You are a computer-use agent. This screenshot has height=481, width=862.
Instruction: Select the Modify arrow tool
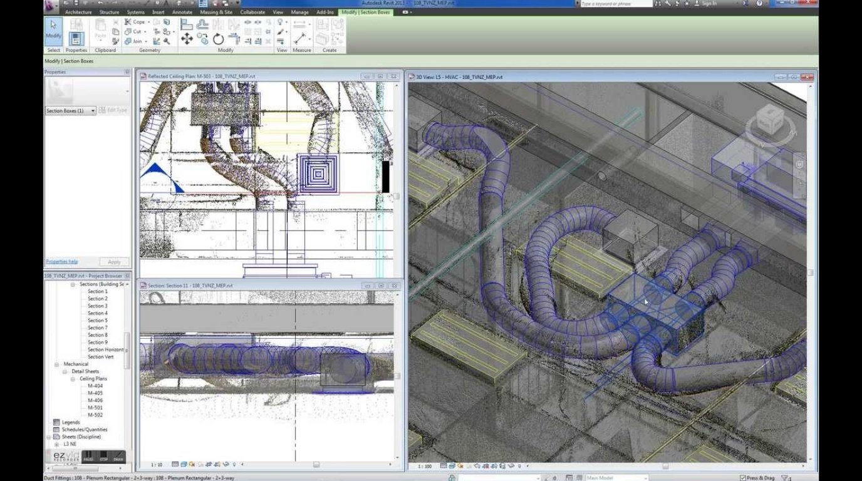pyautogui.click(x=53, y=30)
